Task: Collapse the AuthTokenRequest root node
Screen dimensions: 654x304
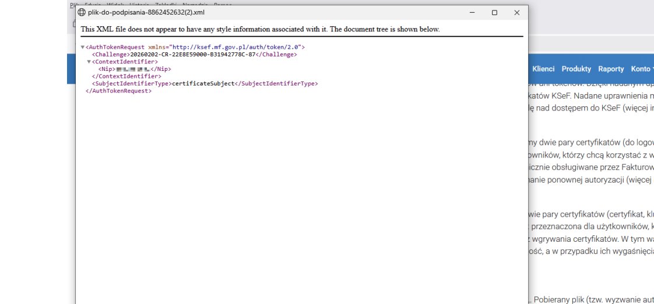Action: click(83, 47)
